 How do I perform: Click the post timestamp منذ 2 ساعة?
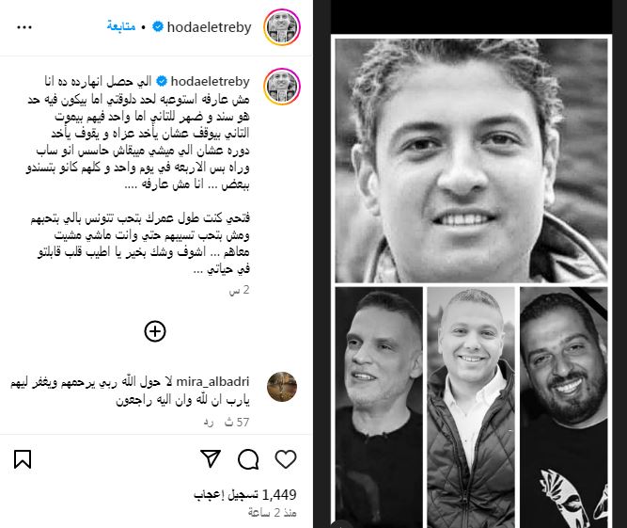[273, 513]
